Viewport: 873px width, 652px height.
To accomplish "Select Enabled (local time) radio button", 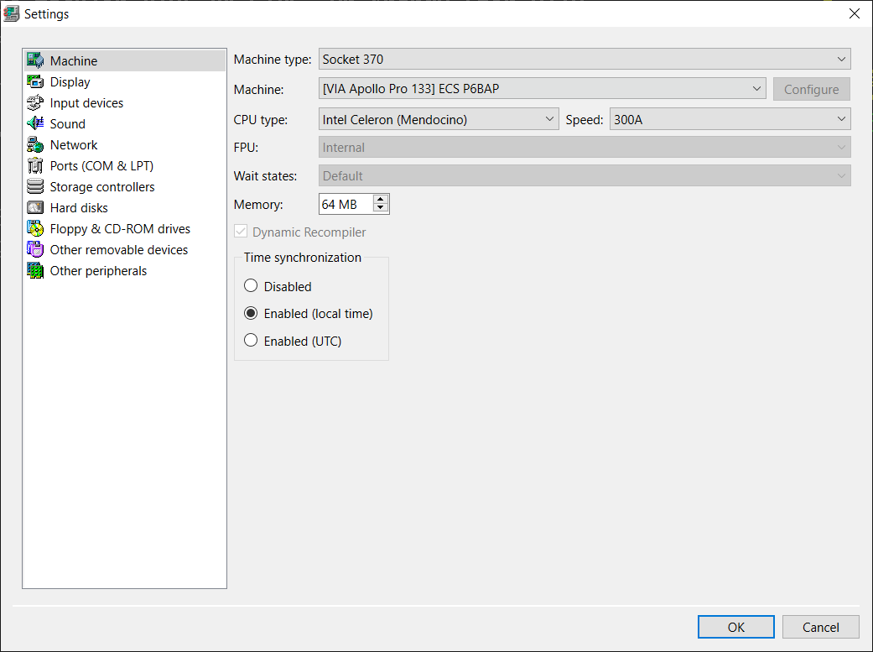I will tap(251, 314).
